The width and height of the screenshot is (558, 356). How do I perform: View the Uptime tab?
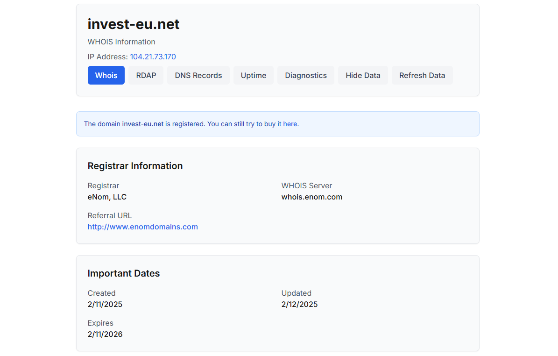[x=254, y=75]
